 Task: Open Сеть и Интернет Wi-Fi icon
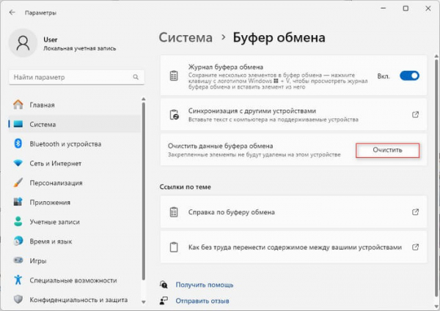(x=18, y=163)
